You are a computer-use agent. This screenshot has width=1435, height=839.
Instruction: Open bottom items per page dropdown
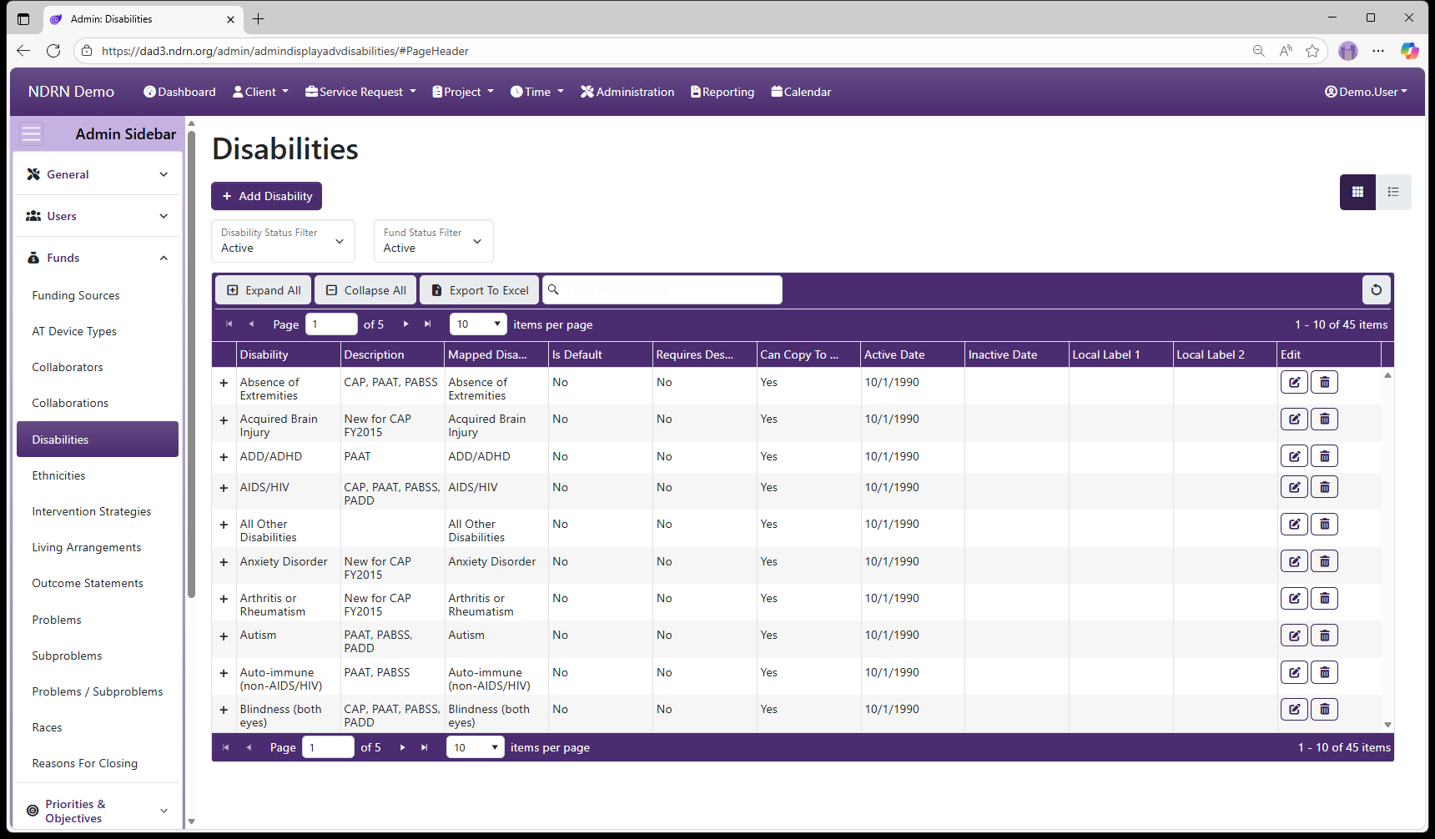click(476, 747)
